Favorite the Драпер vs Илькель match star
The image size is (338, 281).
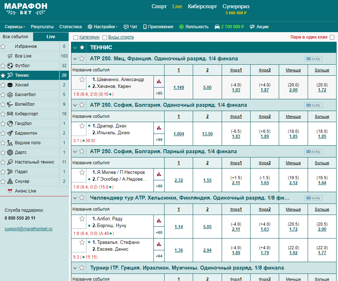point(82,126)
